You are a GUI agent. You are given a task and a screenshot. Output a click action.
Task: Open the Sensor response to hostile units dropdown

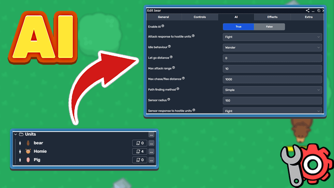[272, 111]
